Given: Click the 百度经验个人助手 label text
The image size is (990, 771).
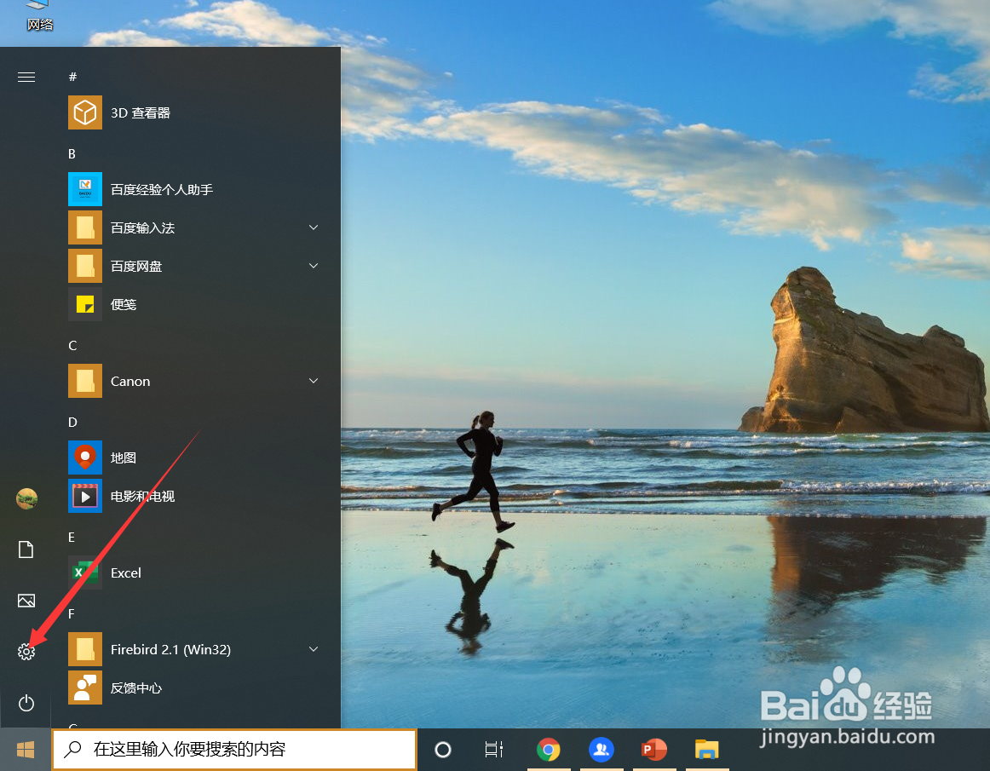Looking at the screenshot, I should click(162, 189).
